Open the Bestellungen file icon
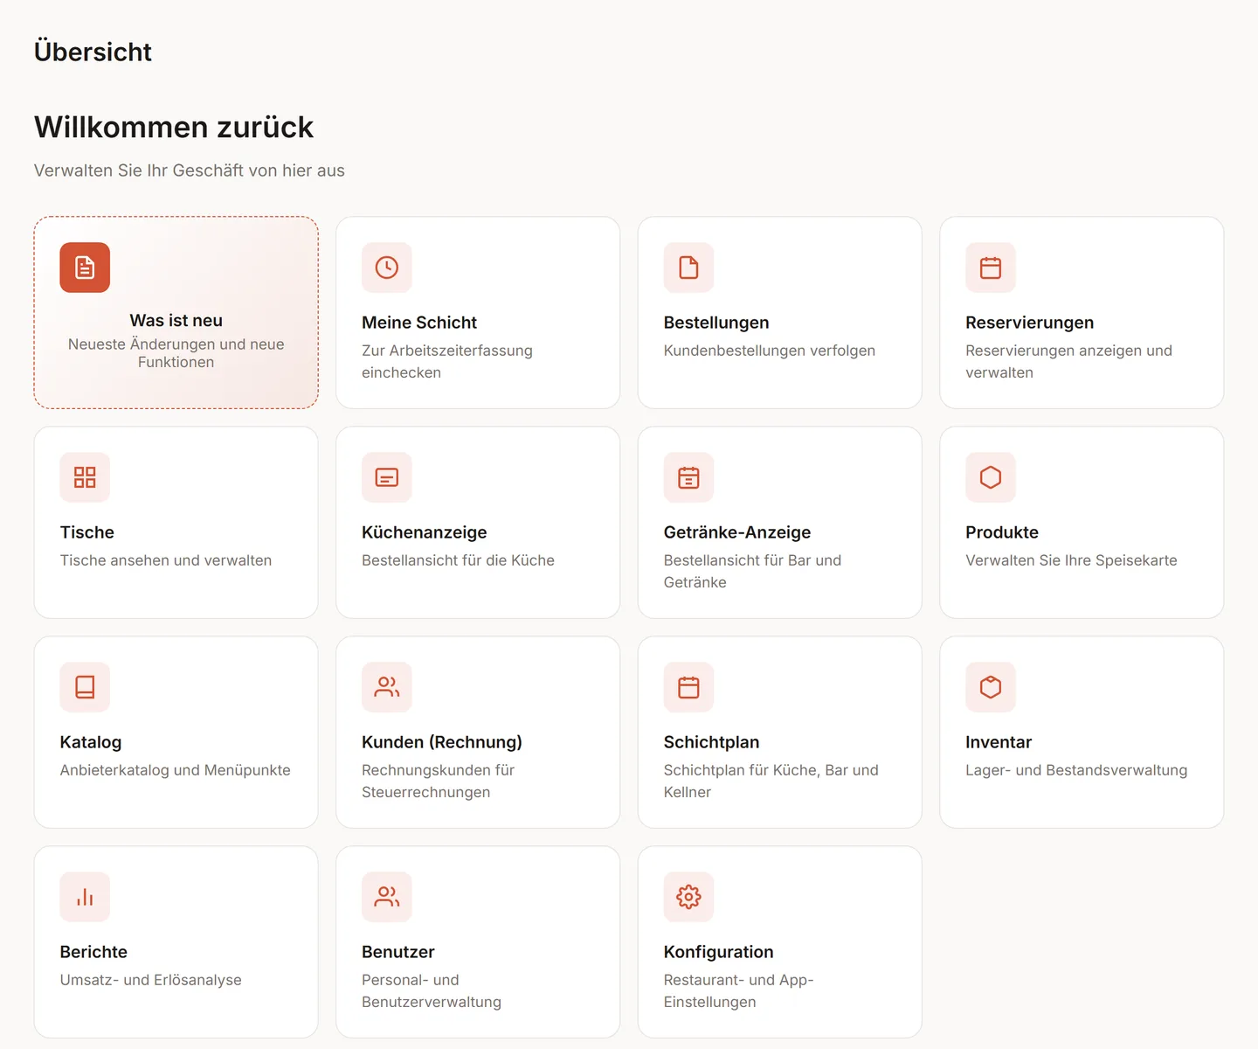1258x1049 pixels. [x=688, y=267]
